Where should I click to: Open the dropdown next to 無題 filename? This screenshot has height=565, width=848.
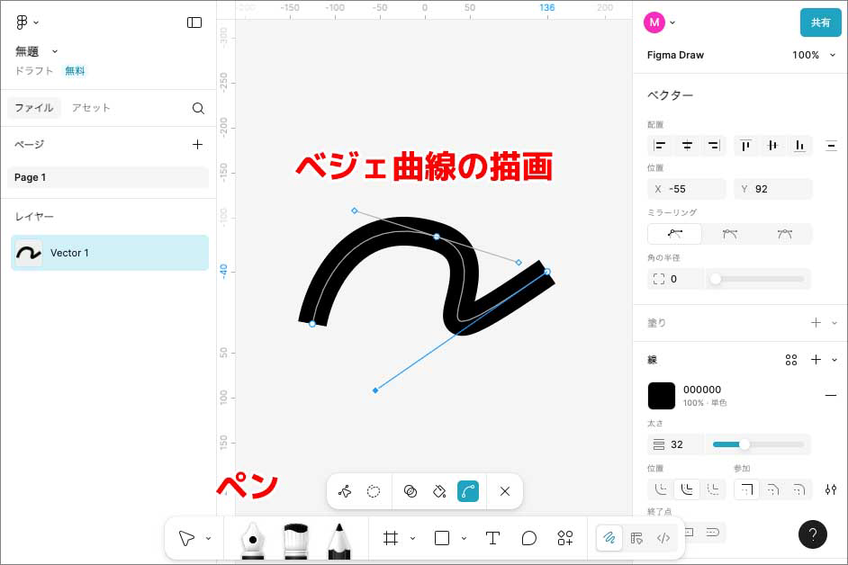point(55,51)
